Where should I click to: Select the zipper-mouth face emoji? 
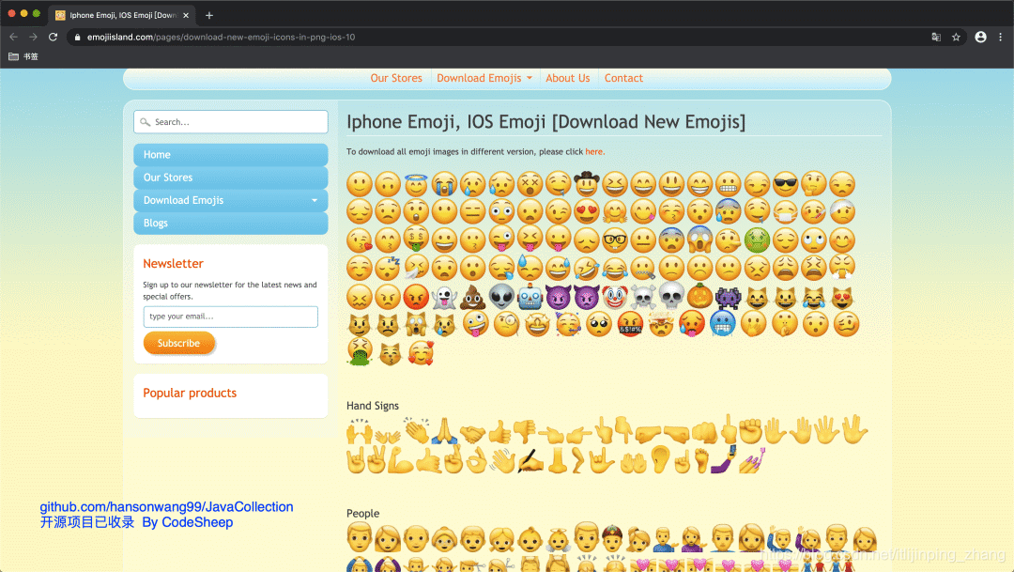tap(643, 268)
